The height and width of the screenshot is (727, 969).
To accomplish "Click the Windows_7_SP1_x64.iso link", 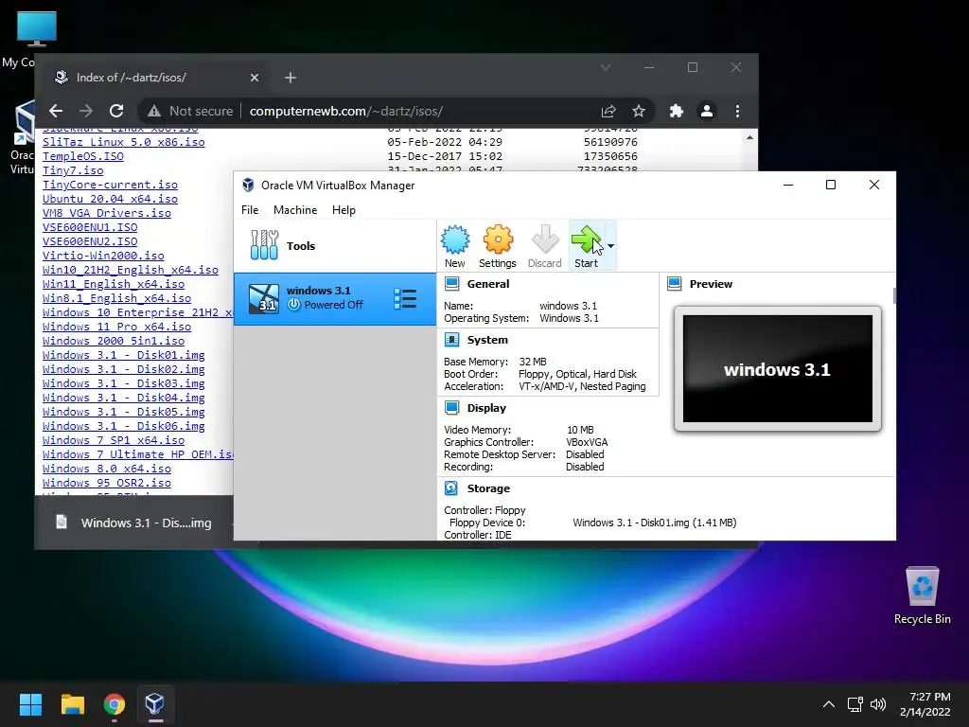I will coord(114,441).
